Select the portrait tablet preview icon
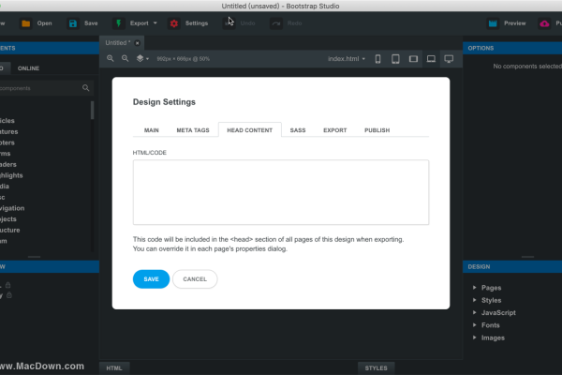Screen dimensions: 562x375 tap(395, 59)
